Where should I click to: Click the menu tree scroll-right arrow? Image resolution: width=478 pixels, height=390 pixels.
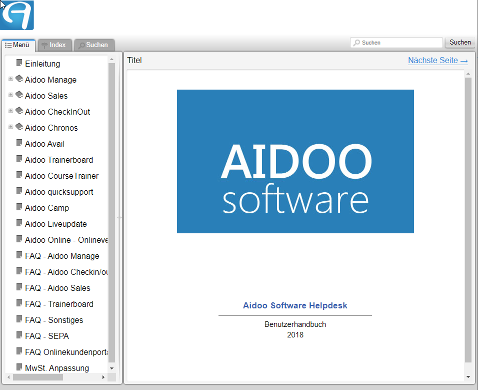[x=103, y=377]
